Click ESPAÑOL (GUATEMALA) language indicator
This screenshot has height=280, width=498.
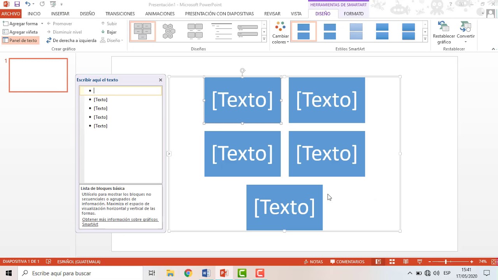tap(79, 262)
